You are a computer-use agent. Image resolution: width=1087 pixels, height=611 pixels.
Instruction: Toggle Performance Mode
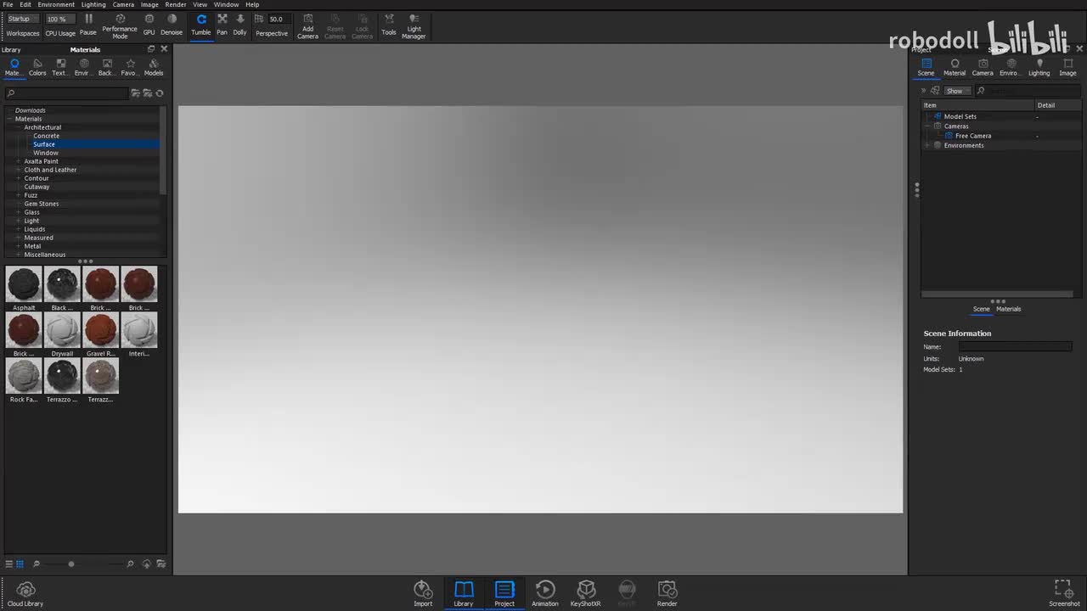(120, 26)
